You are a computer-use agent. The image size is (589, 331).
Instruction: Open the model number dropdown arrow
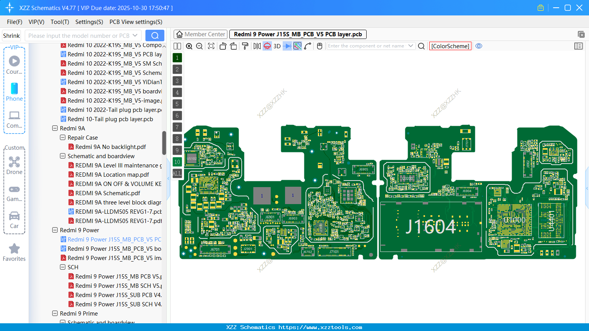click(135, 35)
